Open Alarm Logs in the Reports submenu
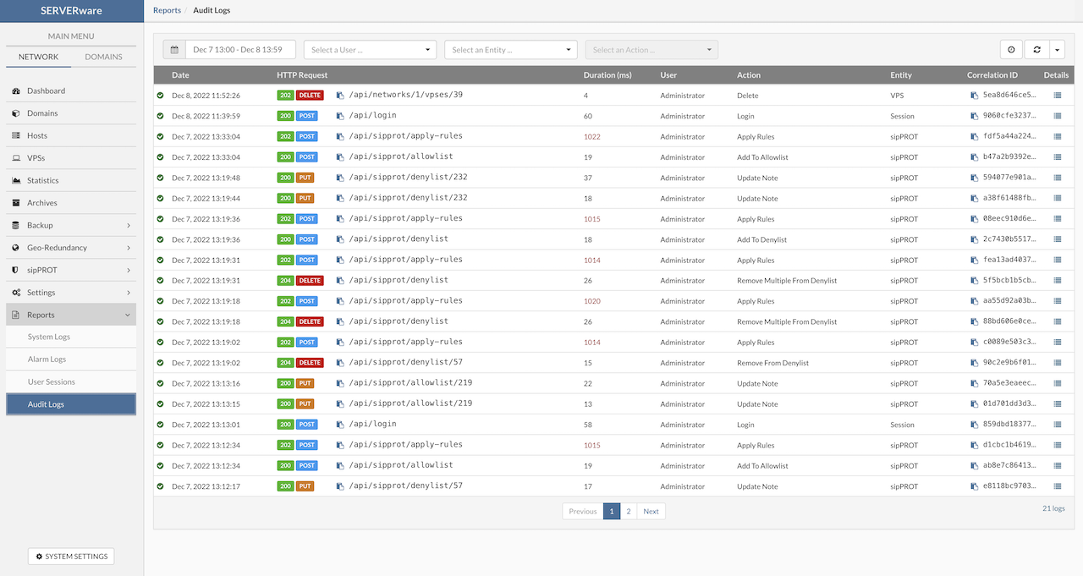 pyautogui.click(x=47, y=359)
